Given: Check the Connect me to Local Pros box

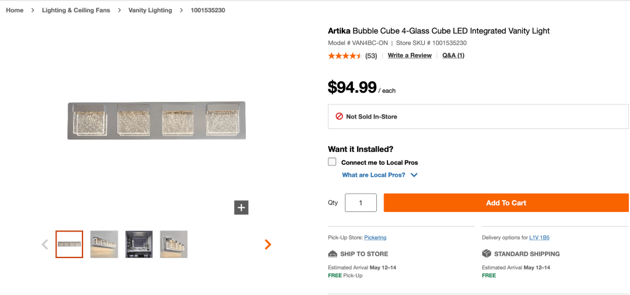Looking at the screenshot, I should click(333, 162).
